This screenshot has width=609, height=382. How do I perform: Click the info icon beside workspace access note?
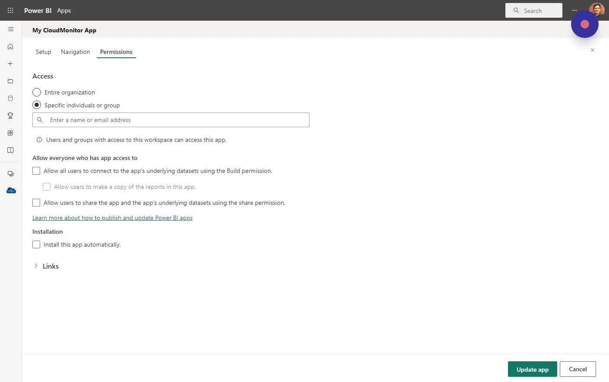[x=39, y=140]
